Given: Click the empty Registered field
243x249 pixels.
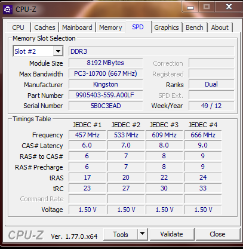Looking at the screenshot, I should coord(211,73).
